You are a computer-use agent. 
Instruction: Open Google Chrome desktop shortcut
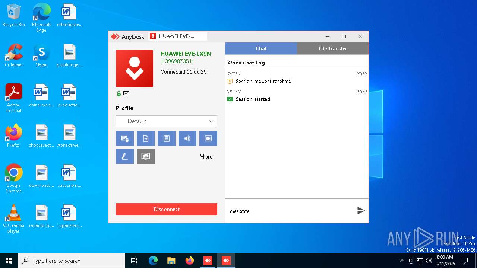[x=14, y=179]
